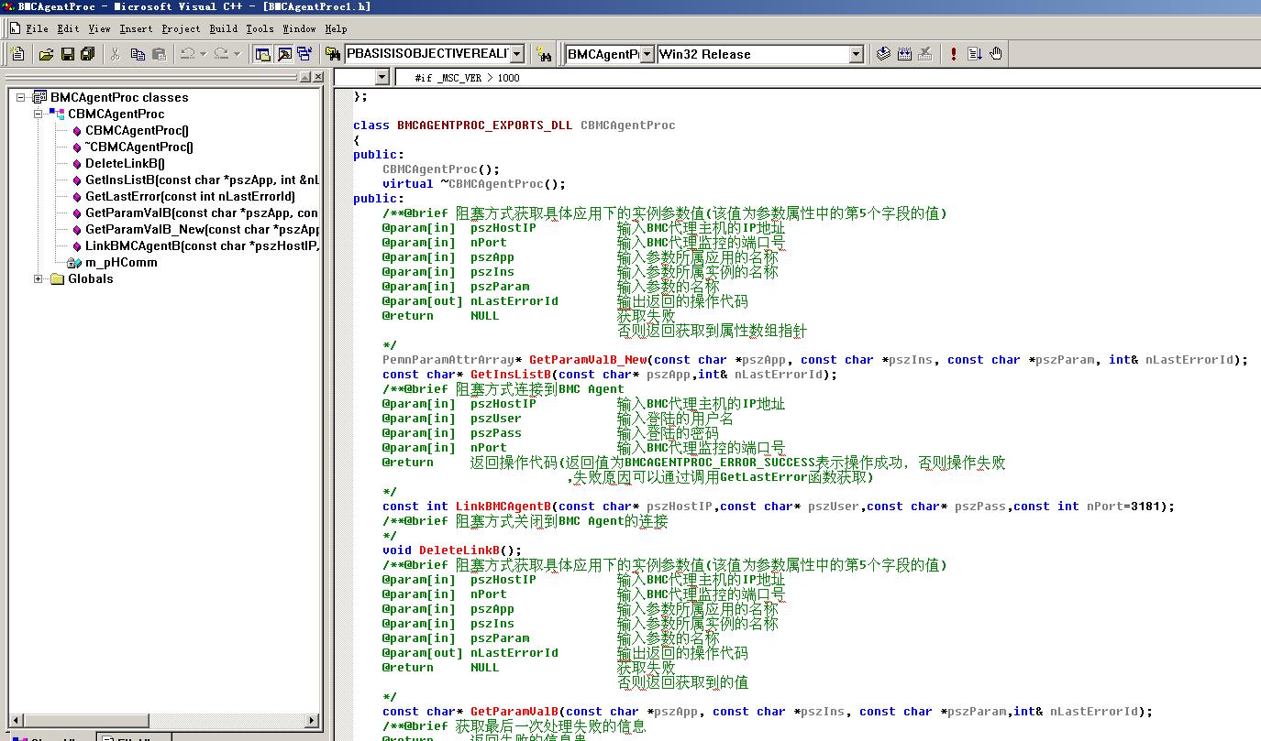
Task: Open the Insert menu
Action: 136,28
